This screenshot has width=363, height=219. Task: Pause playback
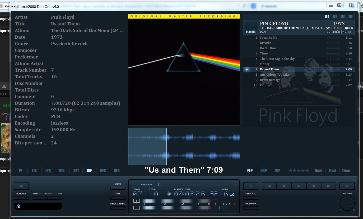[284, 186]
